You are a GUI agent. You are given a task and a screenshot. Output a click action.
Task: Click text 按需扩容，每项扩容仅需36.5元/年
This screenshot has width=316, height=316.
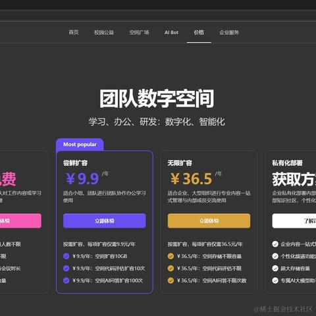pos(205,244)
